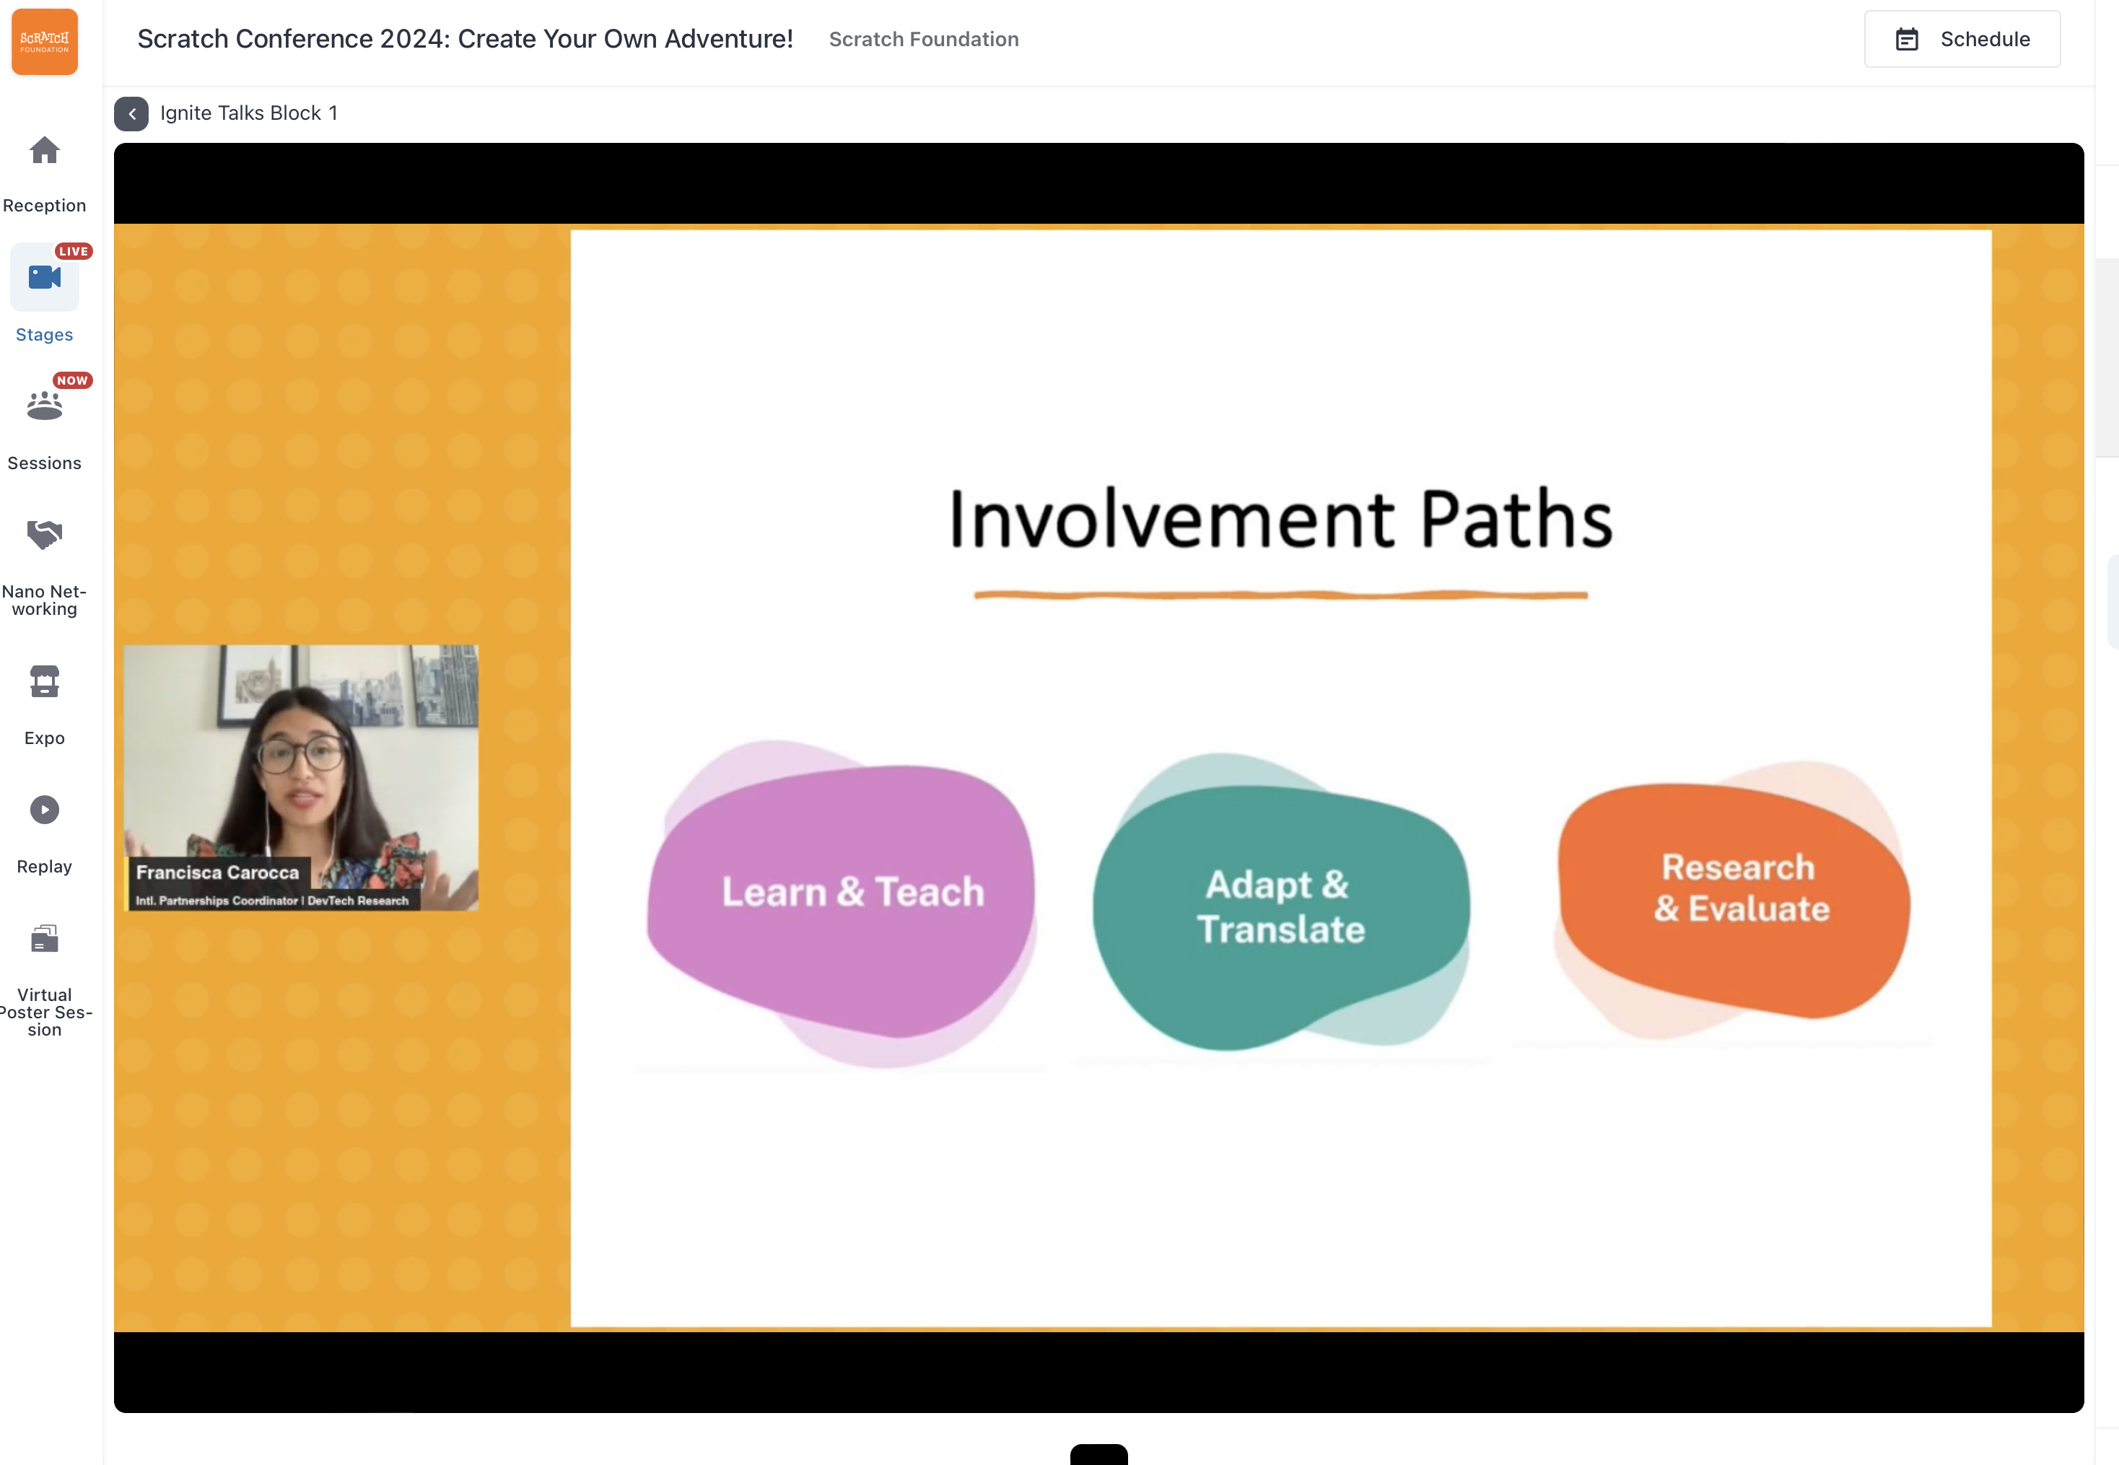
Task: Select the Sessions label in sidebar
Action: 44,463
